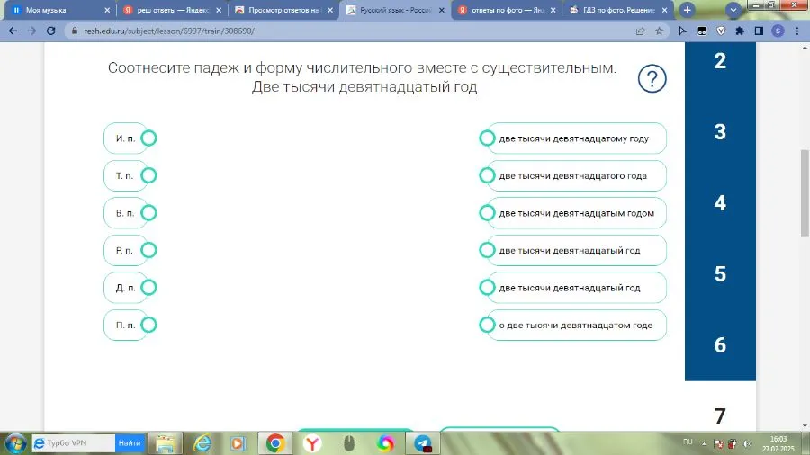Open the colorful swirl app in taskbar
This screenshot has width=810, height=455.
[x=385, y=443]
